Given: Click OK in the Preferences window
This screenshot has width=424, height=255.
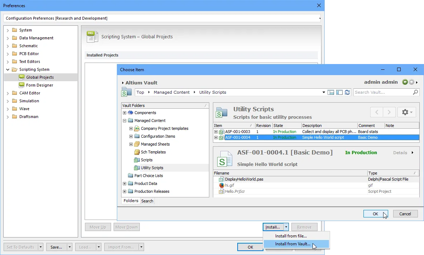Looking at the screenshot, I should 251,247.
